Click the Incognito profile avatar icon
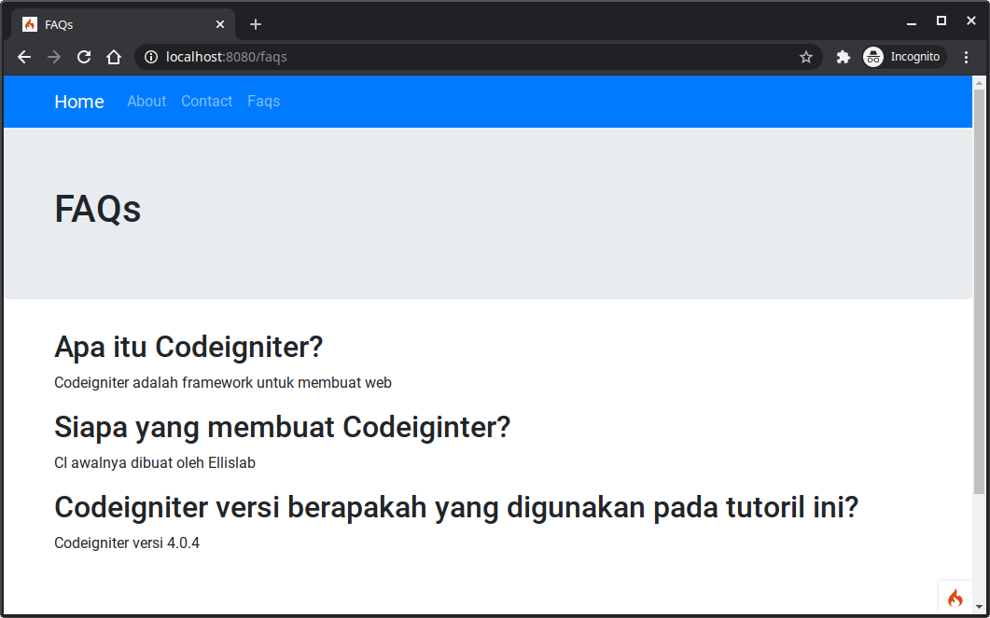Screen dimensions: 990x618 click(x=872, y=57)
